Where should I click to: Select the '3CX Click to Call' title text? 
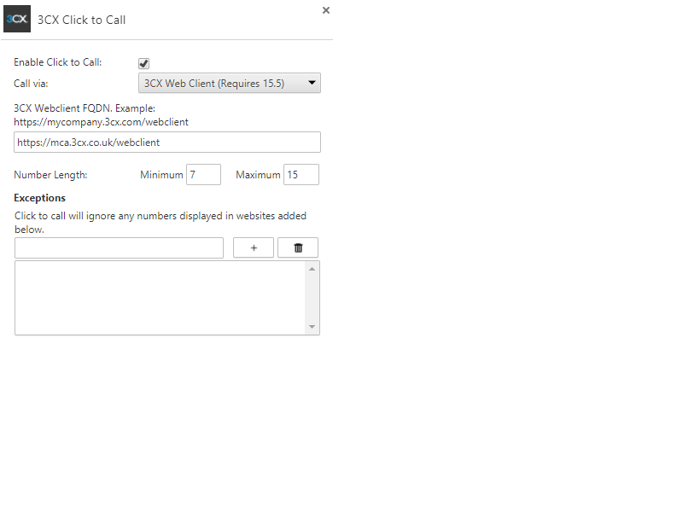tap(81, 20)
